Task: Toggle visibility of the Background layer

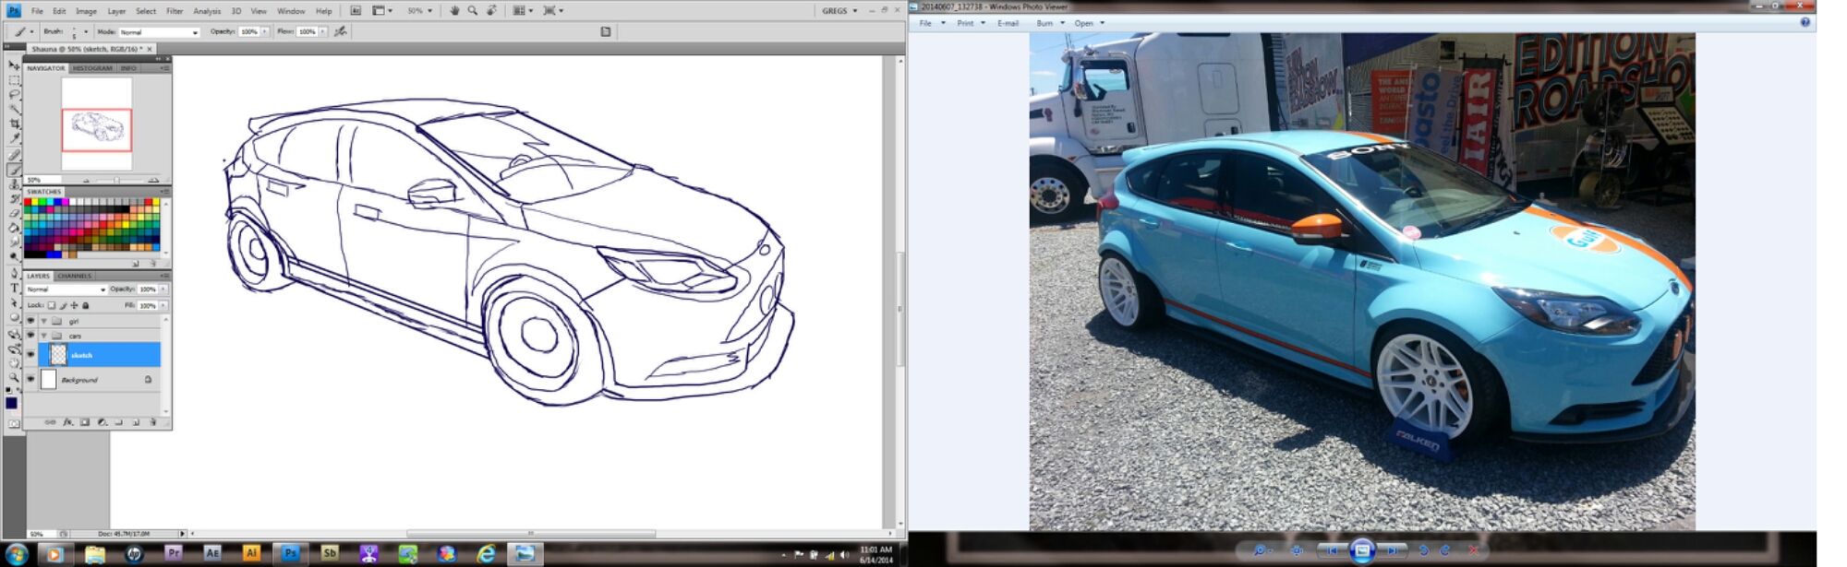Action: [x=30, y=379]
